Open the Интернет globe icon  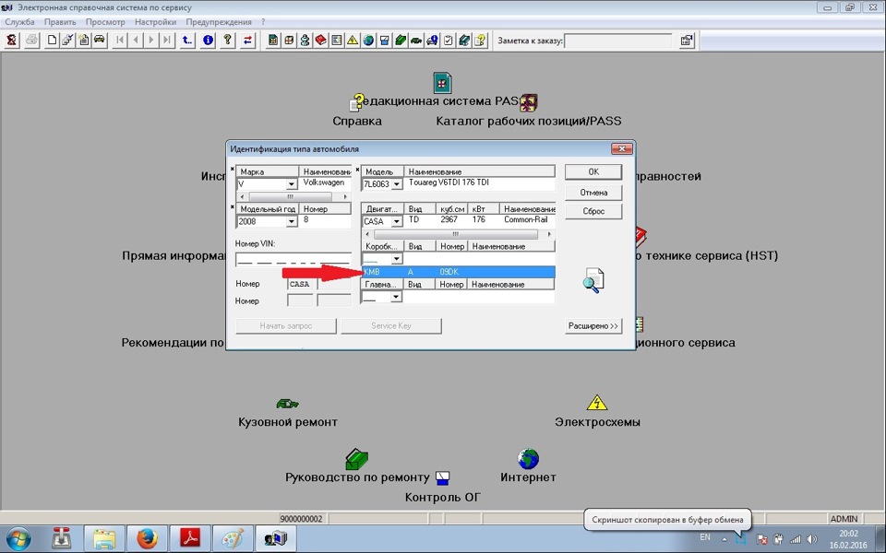pos(528,459)
